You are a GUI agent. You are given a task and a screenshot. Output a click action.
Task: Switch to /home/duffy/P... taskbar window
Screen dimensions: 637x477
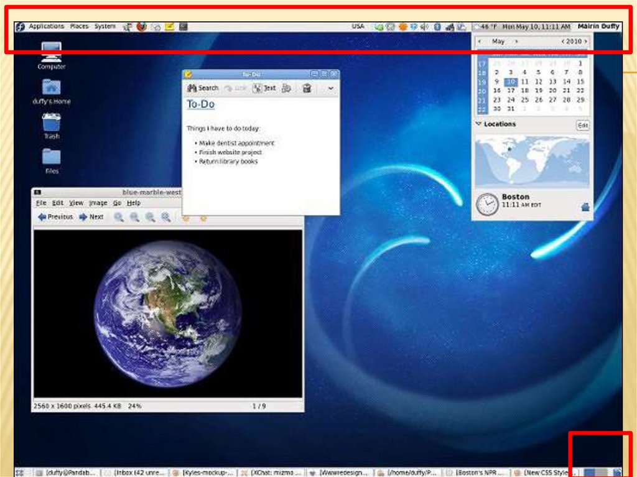[408, 473]
